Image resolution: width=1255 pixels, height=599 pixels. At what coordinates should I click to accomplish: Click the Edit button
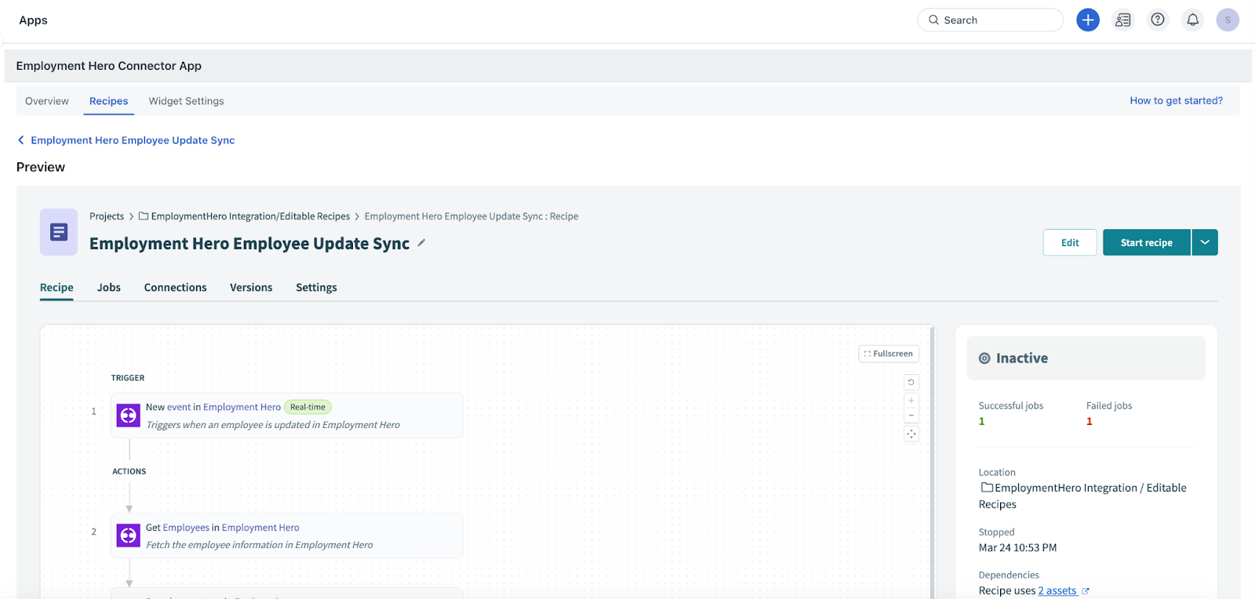point(1070,242)
